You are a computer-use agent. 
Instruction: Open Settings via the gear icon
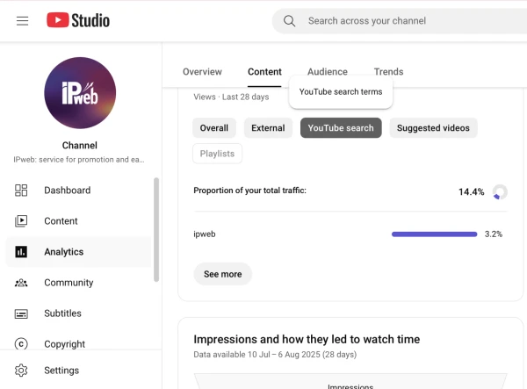click(22, 371)
